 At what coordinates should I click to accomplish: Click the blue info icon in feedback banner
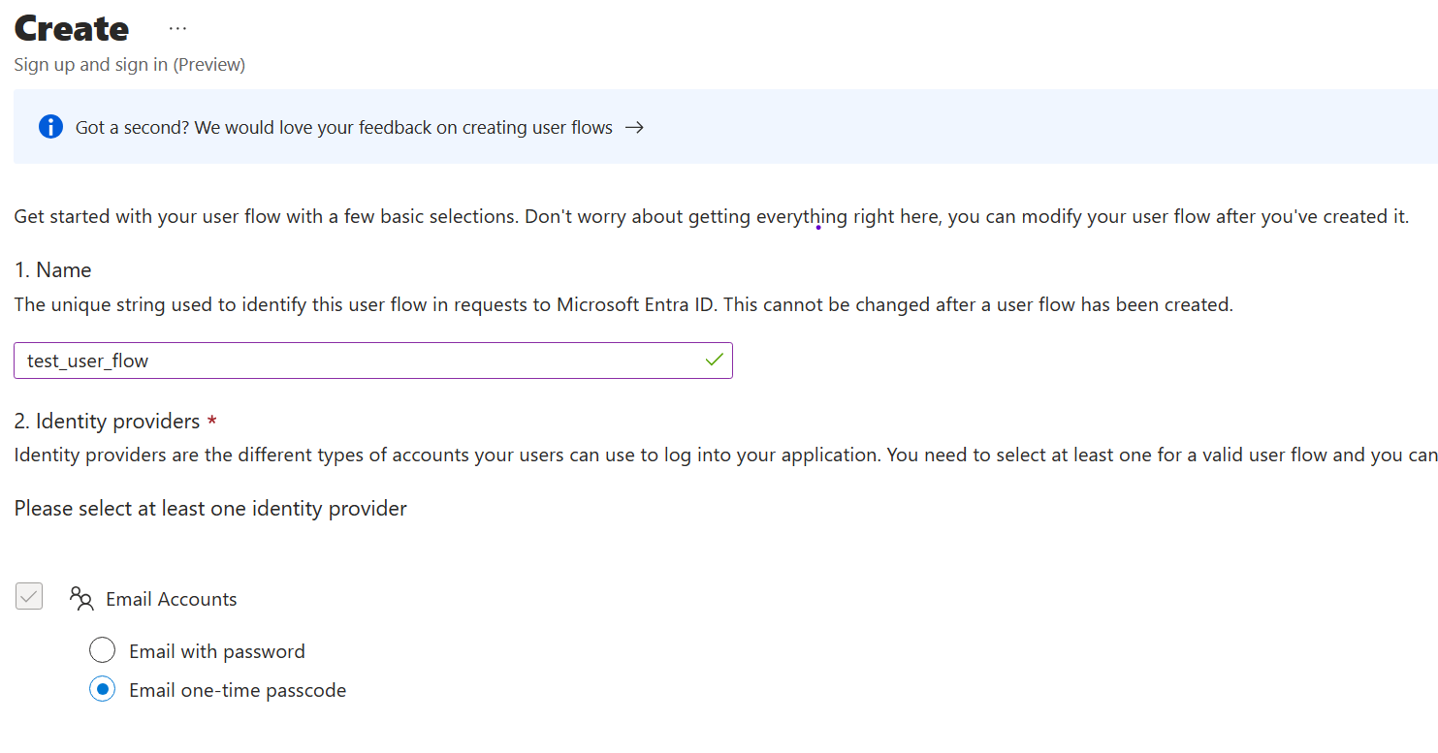click(50, 127)
